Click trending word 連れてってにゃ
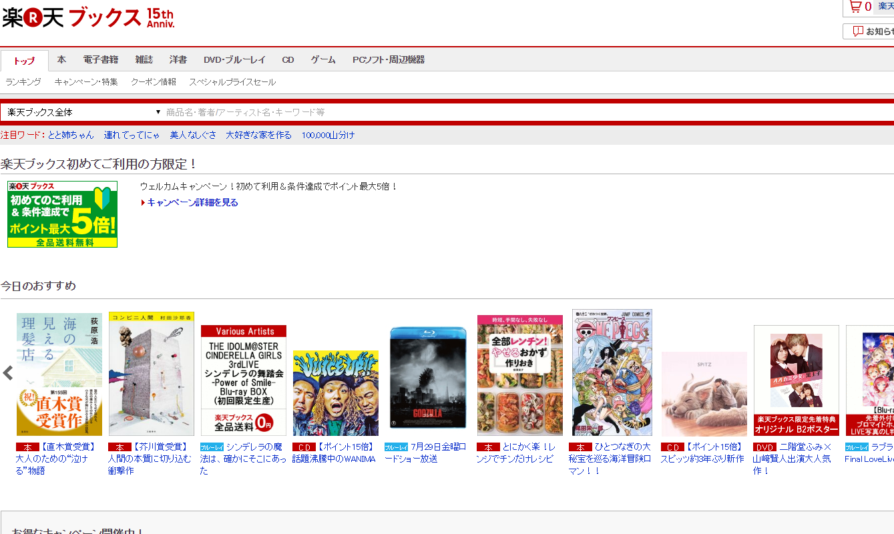The height and width of the screenshot is (534, 894). 132,135
